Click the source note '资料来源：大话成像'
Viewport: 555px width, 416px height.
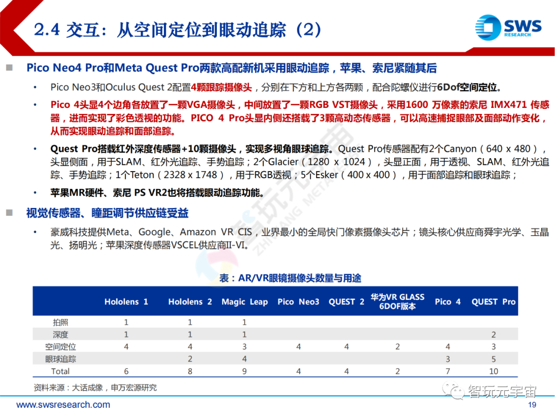click(x=95, y=388)
